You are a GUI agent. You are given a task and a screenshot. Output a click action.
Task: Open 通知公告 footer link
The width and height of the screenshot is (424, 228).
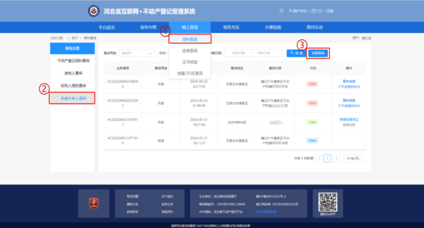coord(132,204)
